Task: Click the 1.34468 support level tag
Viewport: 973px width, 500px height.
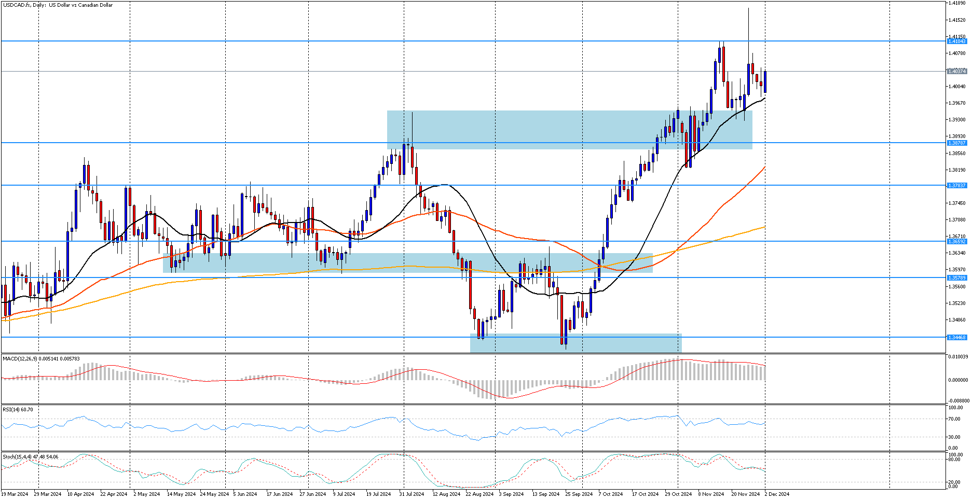Action: pyautogui.click(x=957, y=337)
